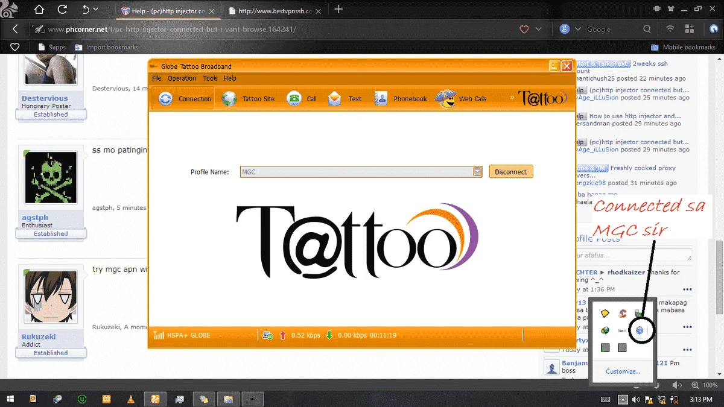Show hidden tray icons arrow
The width and height of the screenshot is (724, 407).
pos(623,399)
